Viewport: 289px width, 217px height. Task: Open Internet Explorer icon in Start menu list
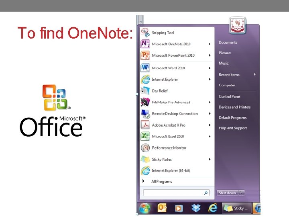(145, 79)
